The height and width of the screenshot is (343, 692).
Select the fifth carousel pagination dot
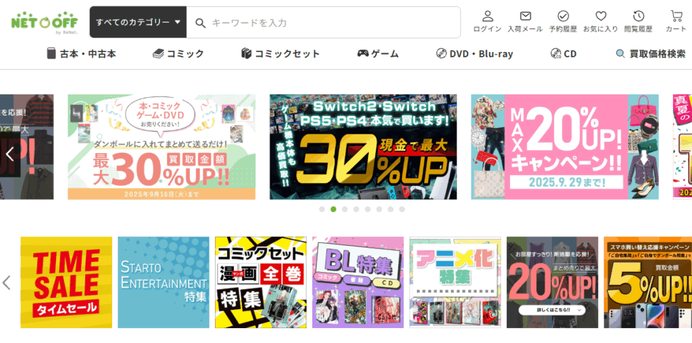point(368,209)
